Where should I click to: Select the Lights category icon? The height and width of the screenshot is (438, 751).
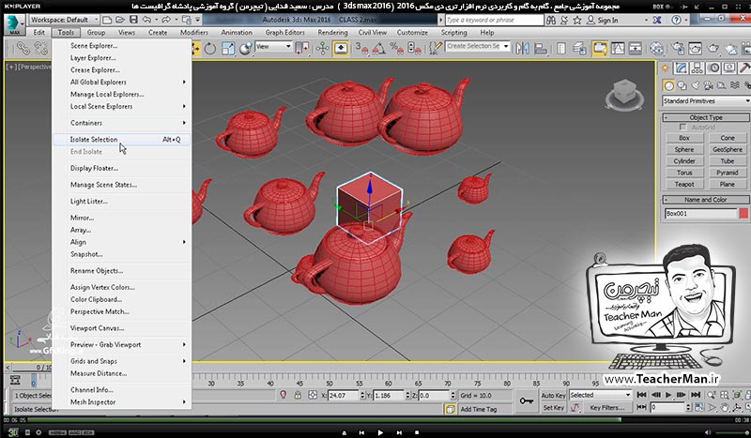click(x=695, y=85)
